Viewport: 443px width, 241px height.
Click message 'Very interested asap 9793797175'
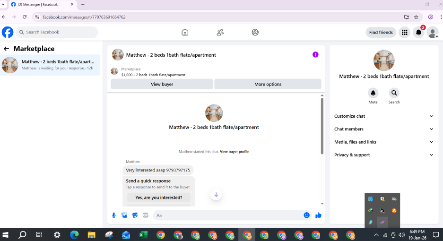tap(158, 170)
